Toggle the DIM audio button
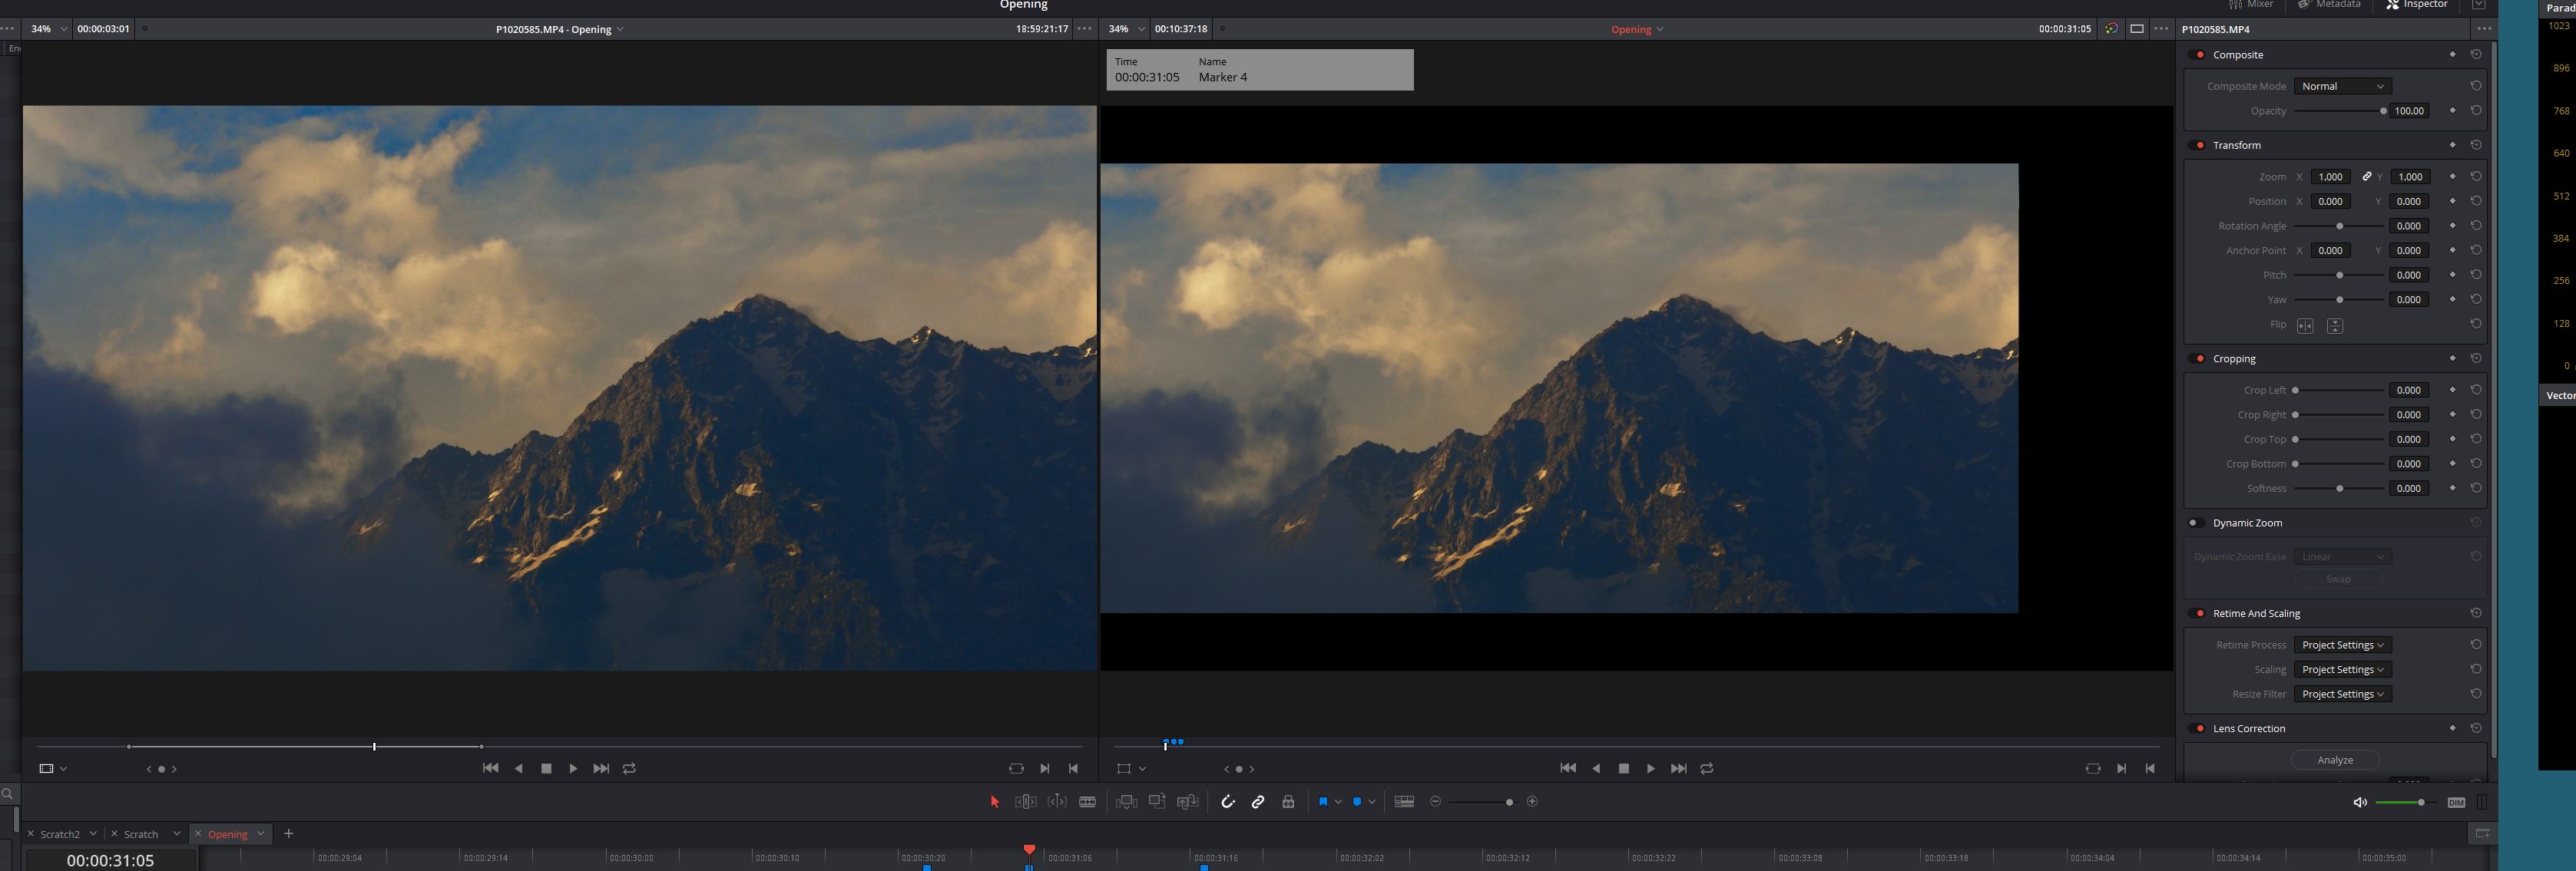This screenshot has height=871, width=2576. [x=2456, y=803]
